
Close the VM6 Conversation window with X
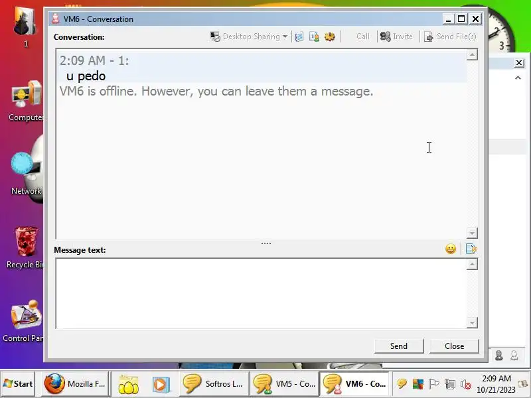(475, 19)
